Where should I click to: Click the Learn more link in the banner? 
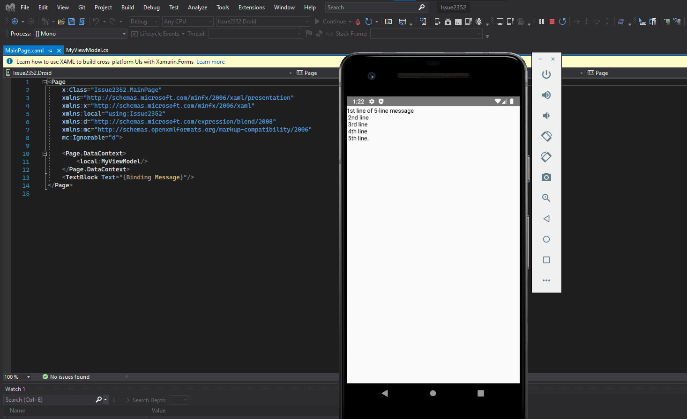pyautogui.click(x=210, y=61)
